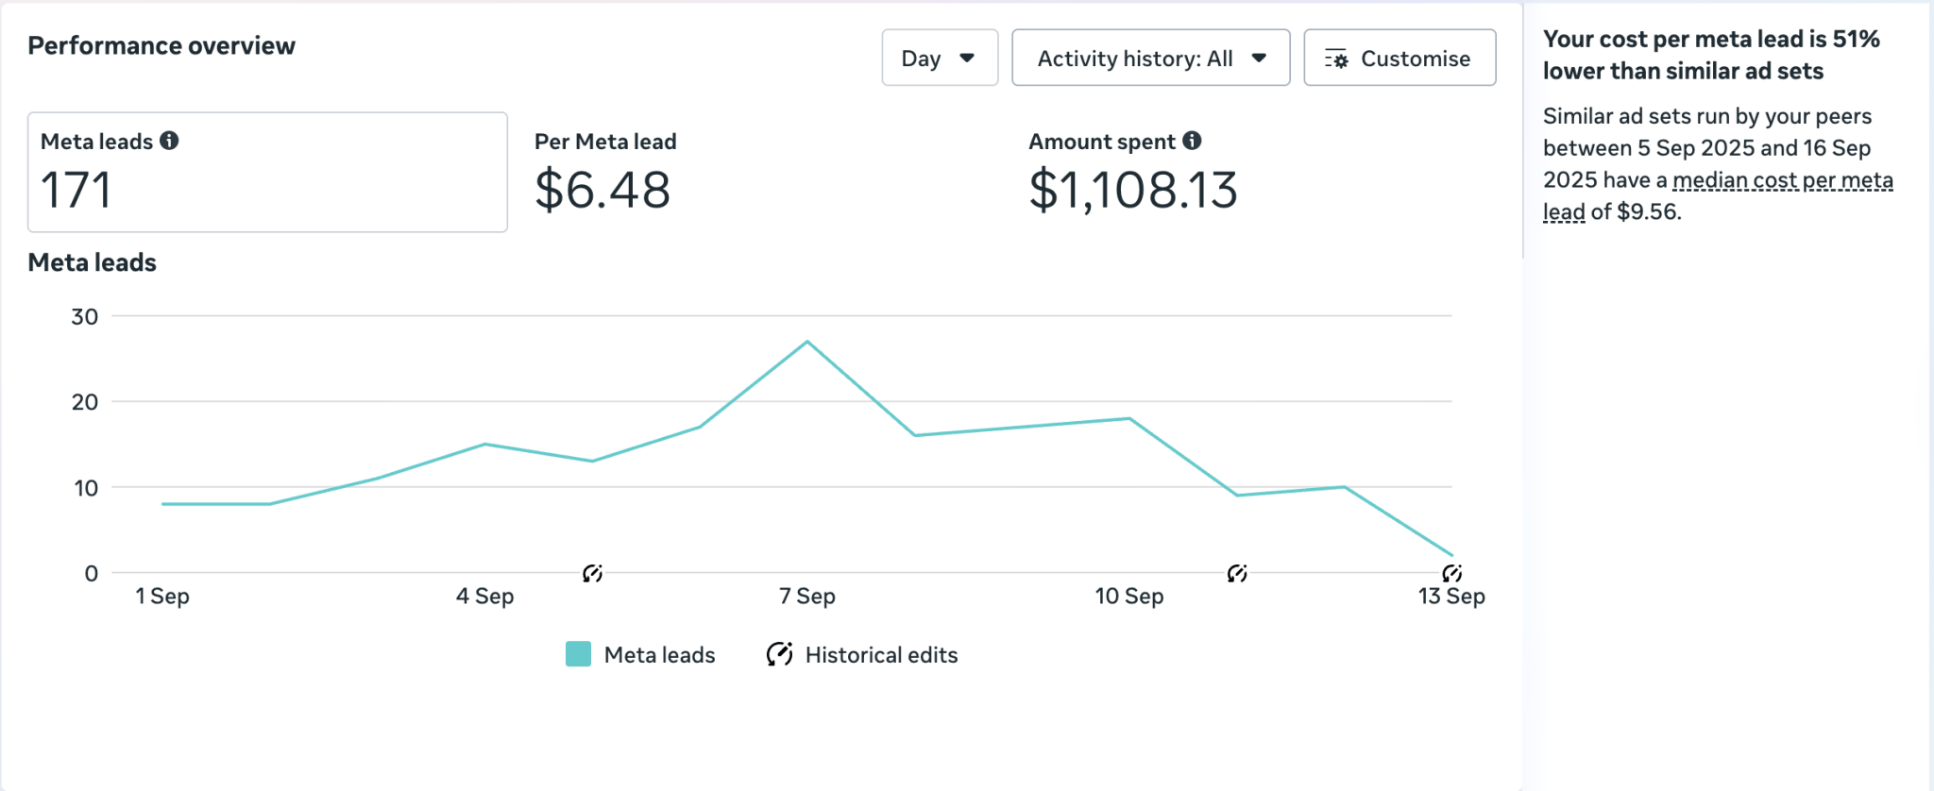Click the arrow on the Activity history dropdown
1934x791 pixels.
point(1259,59)
